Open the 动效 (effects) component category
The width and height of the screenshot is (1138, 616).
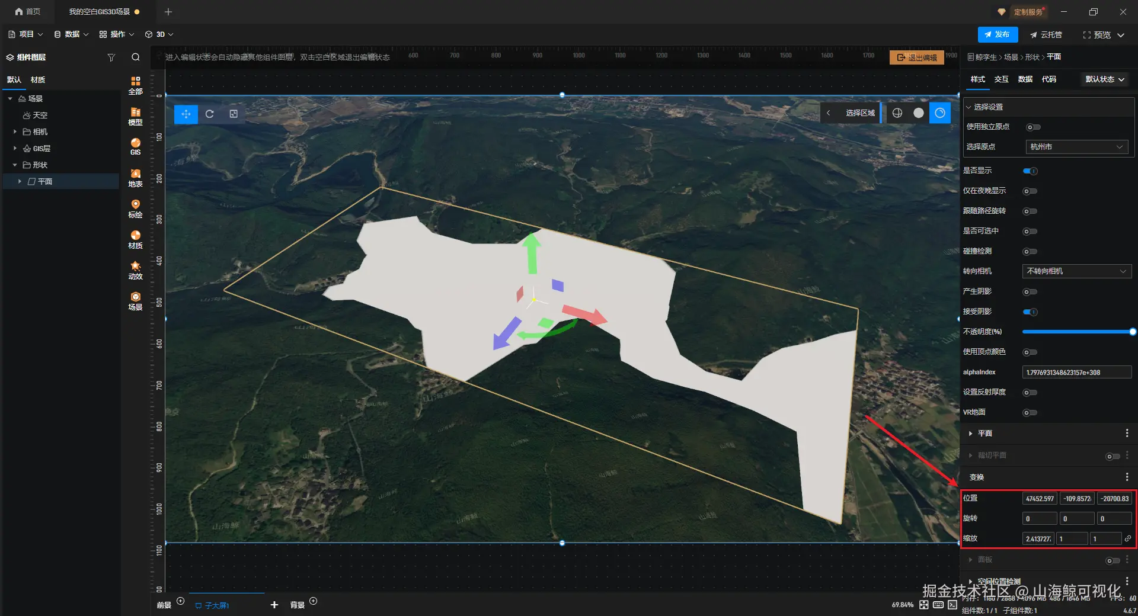tap(136, 270)
